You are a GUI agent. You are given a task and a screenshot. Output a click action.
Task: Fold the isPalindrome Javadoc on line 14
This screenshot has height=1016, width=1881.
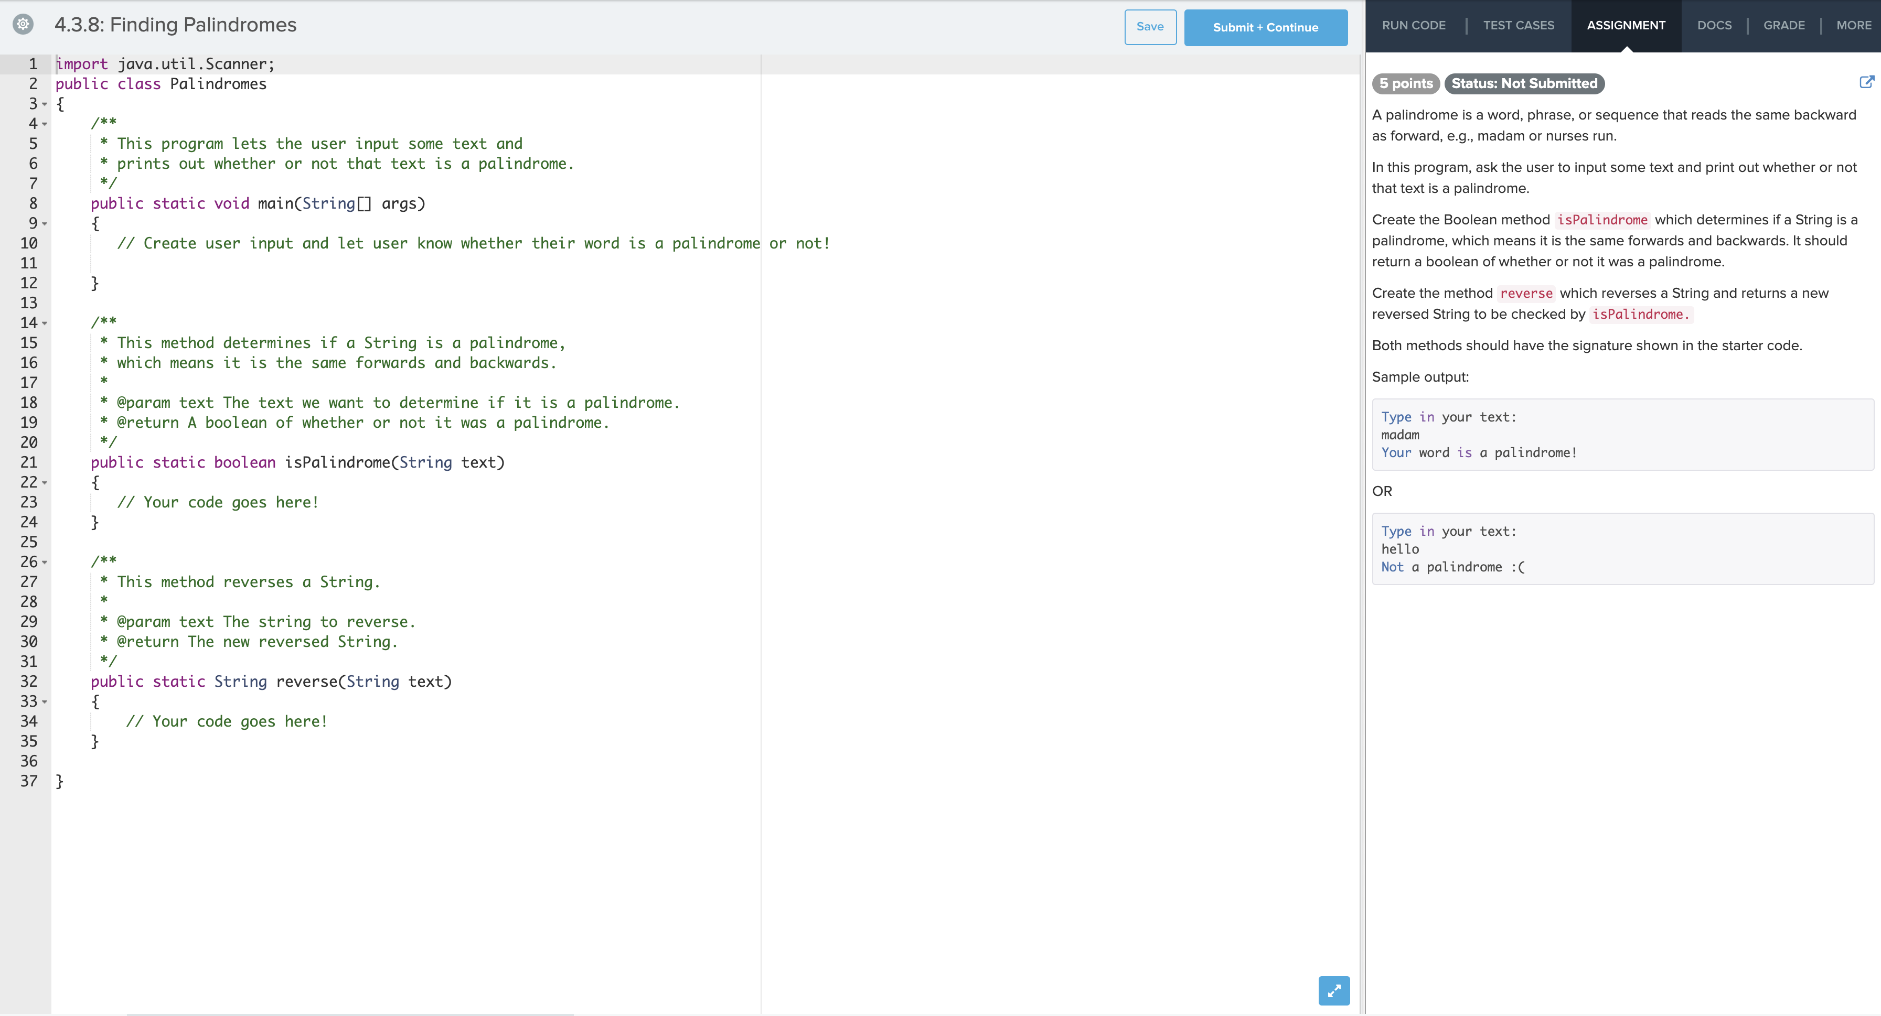coord(45,323)
